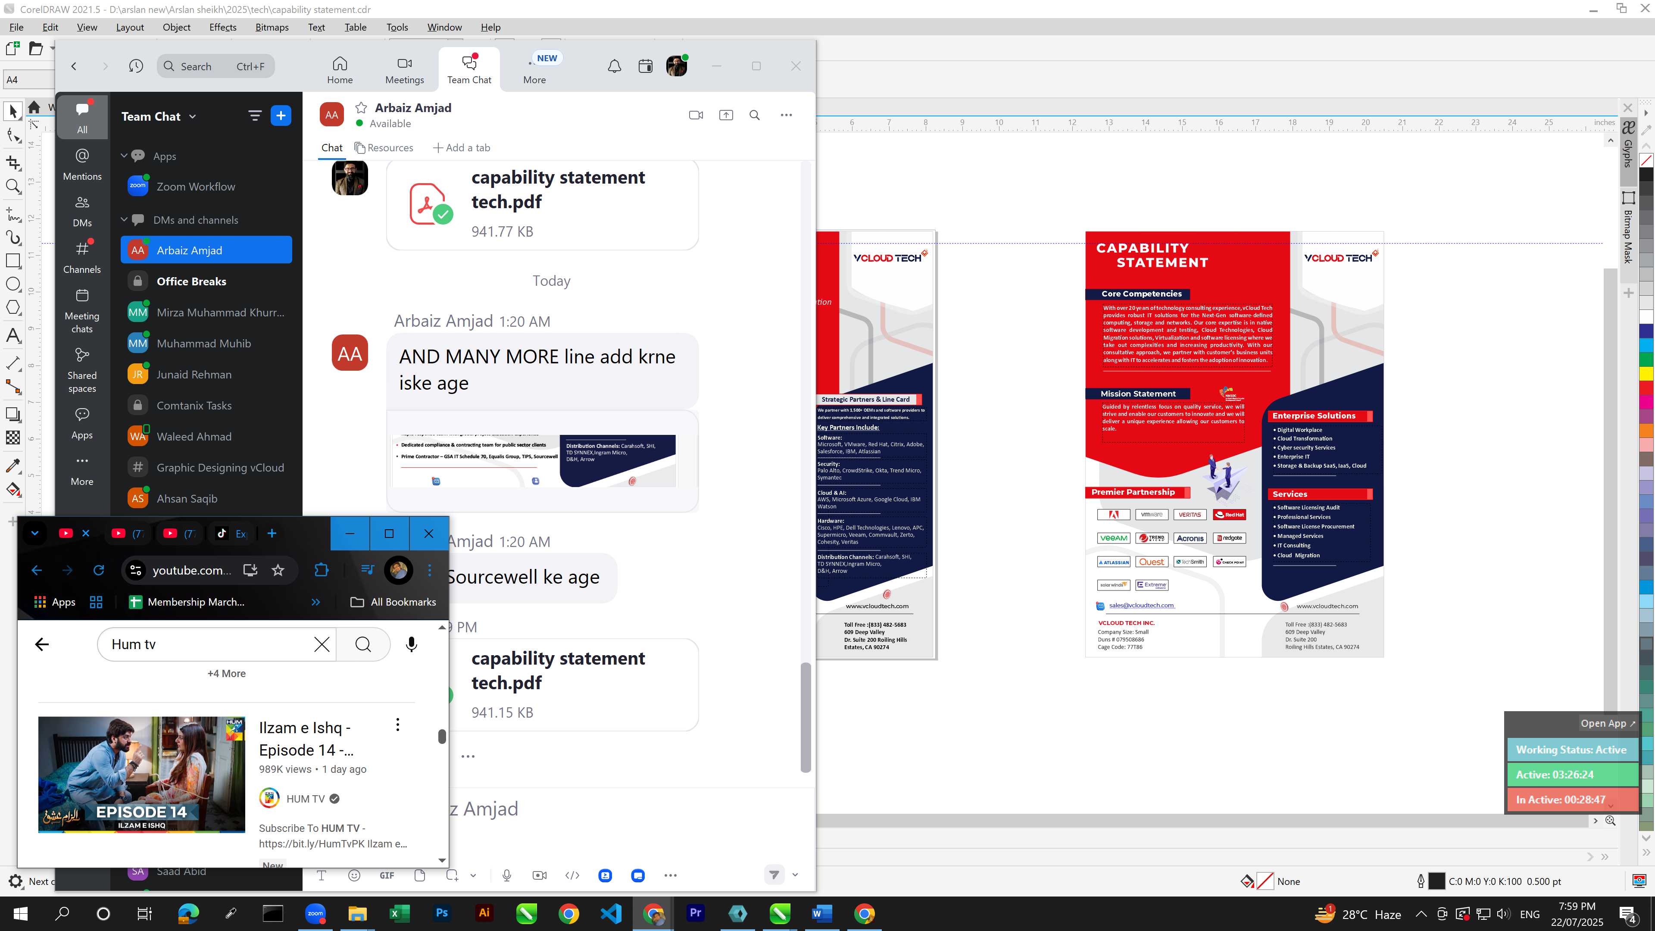Show +4 More YouTube filters

point(226,673)
